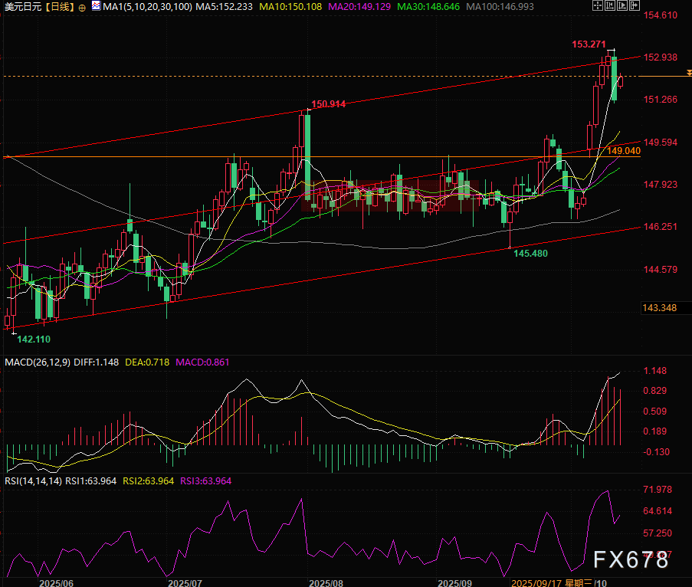Click the circled minus icon beside 日线
The image size is (692, 587).
click(x=81, y=6)
